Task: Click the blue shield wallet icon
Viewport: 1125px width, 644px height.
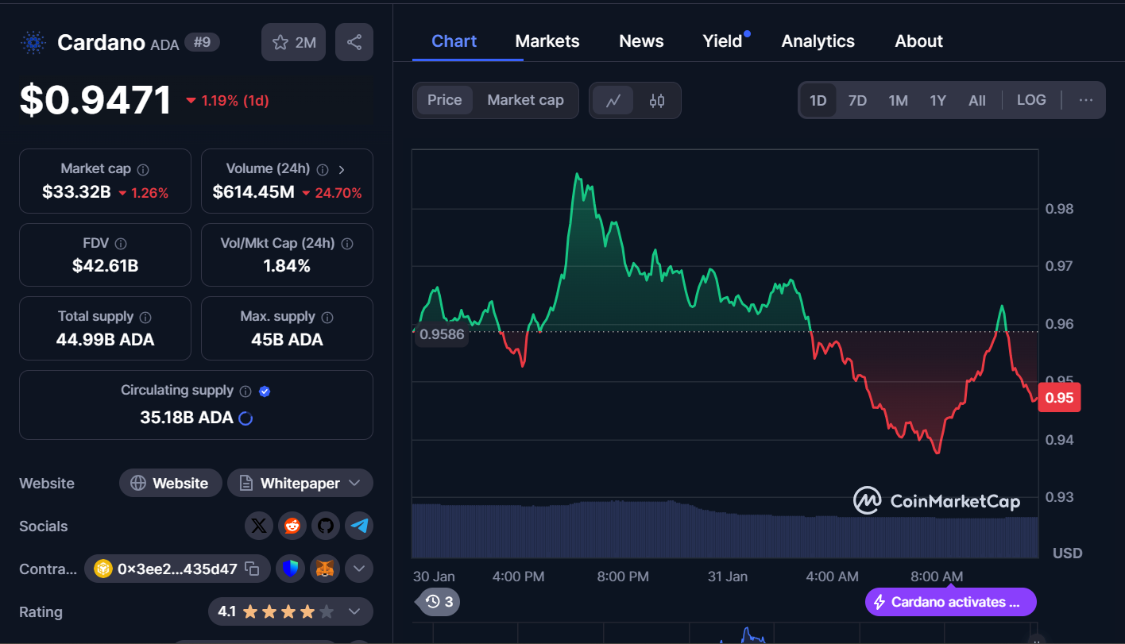Action: tap(291, 569)
